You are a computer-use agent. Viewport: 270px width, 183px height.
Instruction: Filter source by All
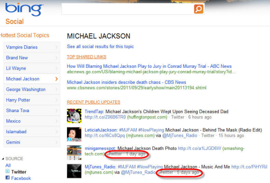[x=8, y=166]
